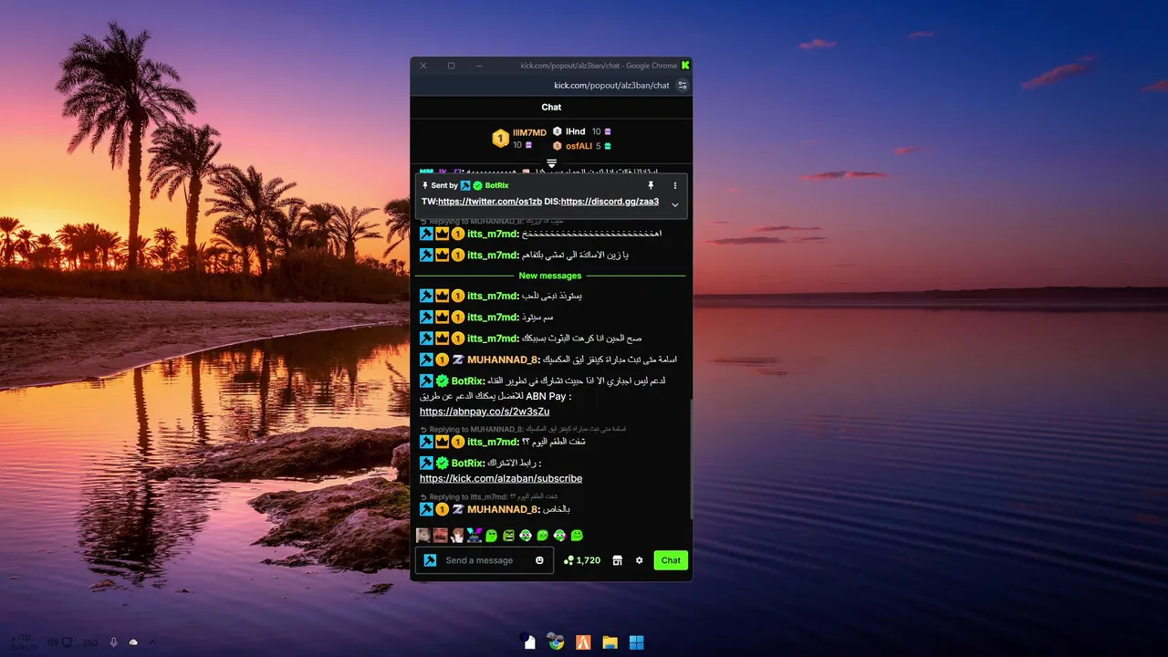Click the 1,720 channel points counter
The image size is (1168, 657).
pos(582,560)
